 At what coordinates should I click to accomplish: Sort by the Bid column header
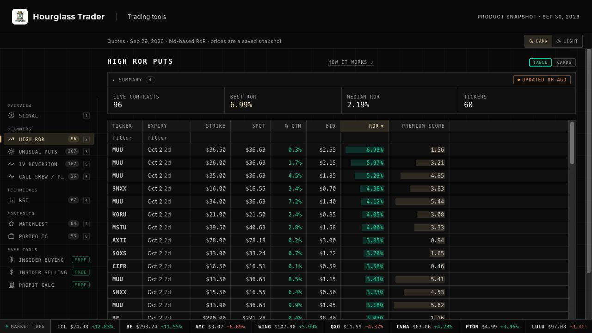pos(323,126)
